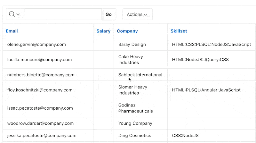Screen dimensions: 256x143
Task: Open the Salary column header
Action: [103, 31]
